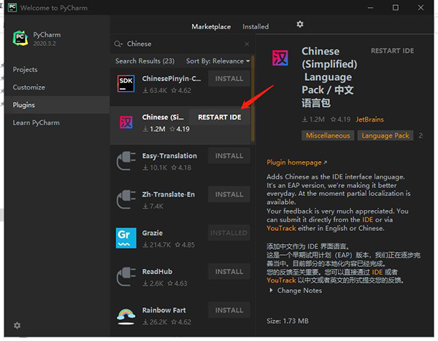Select the Chinese language pack list icon
Screen dimensions: 438x341
click(126, 122)
